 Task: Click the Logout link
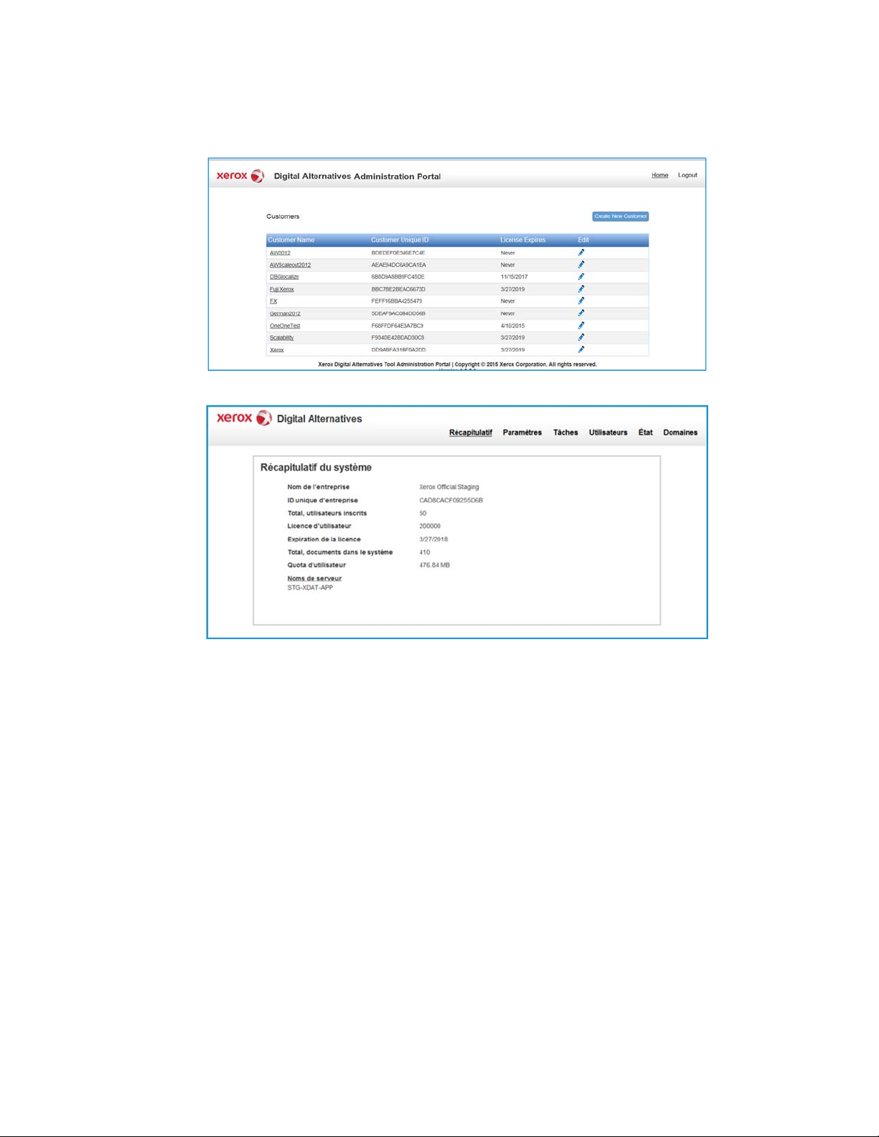tap(687, 175)
